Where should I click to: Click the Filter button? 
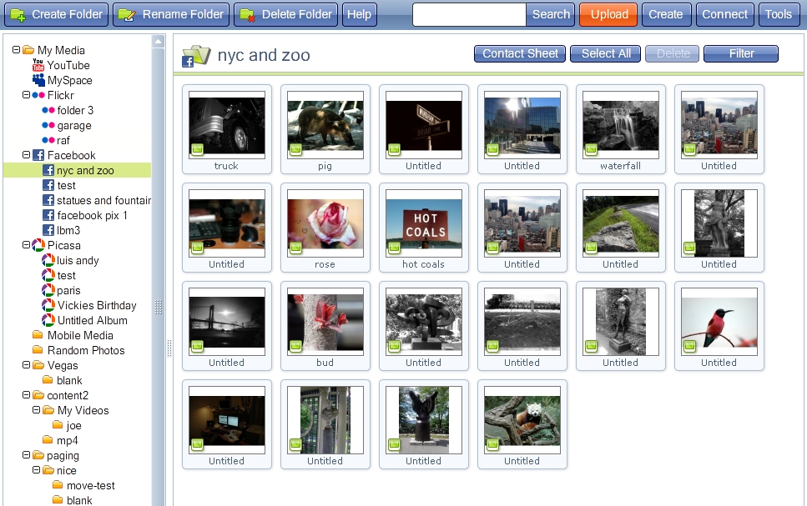741,53
